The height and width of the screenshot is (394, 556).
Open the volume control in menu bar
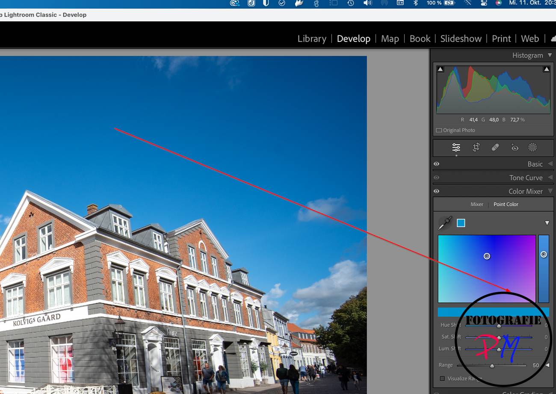point(367,3)
